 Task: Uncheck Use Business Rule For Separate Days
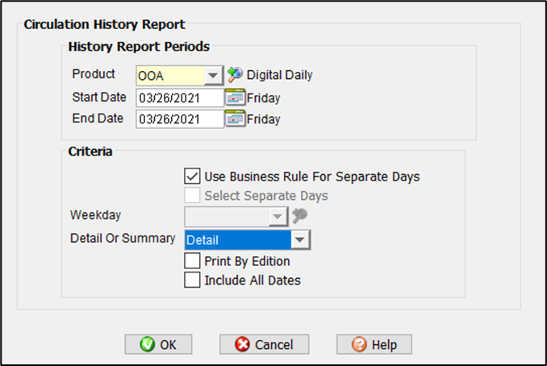[192, 176]
